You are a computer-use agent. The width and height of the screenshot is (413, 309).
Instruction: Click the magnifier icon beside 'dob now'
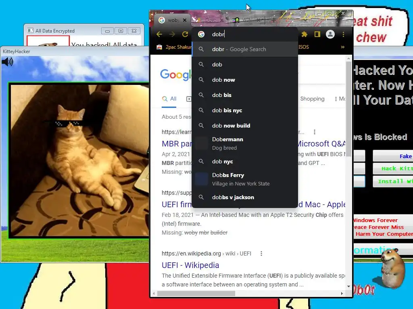201,80
